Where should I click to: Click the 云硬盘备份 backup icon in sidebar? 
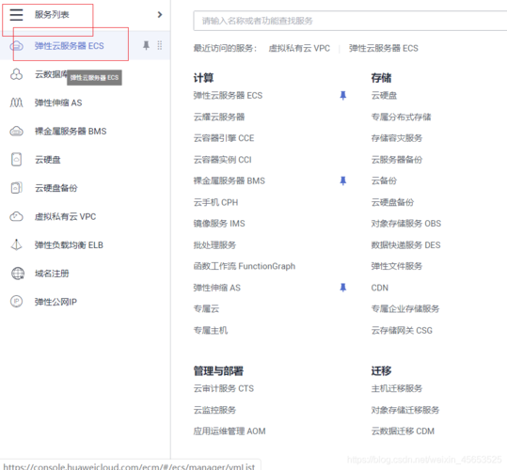coord(17,188)
